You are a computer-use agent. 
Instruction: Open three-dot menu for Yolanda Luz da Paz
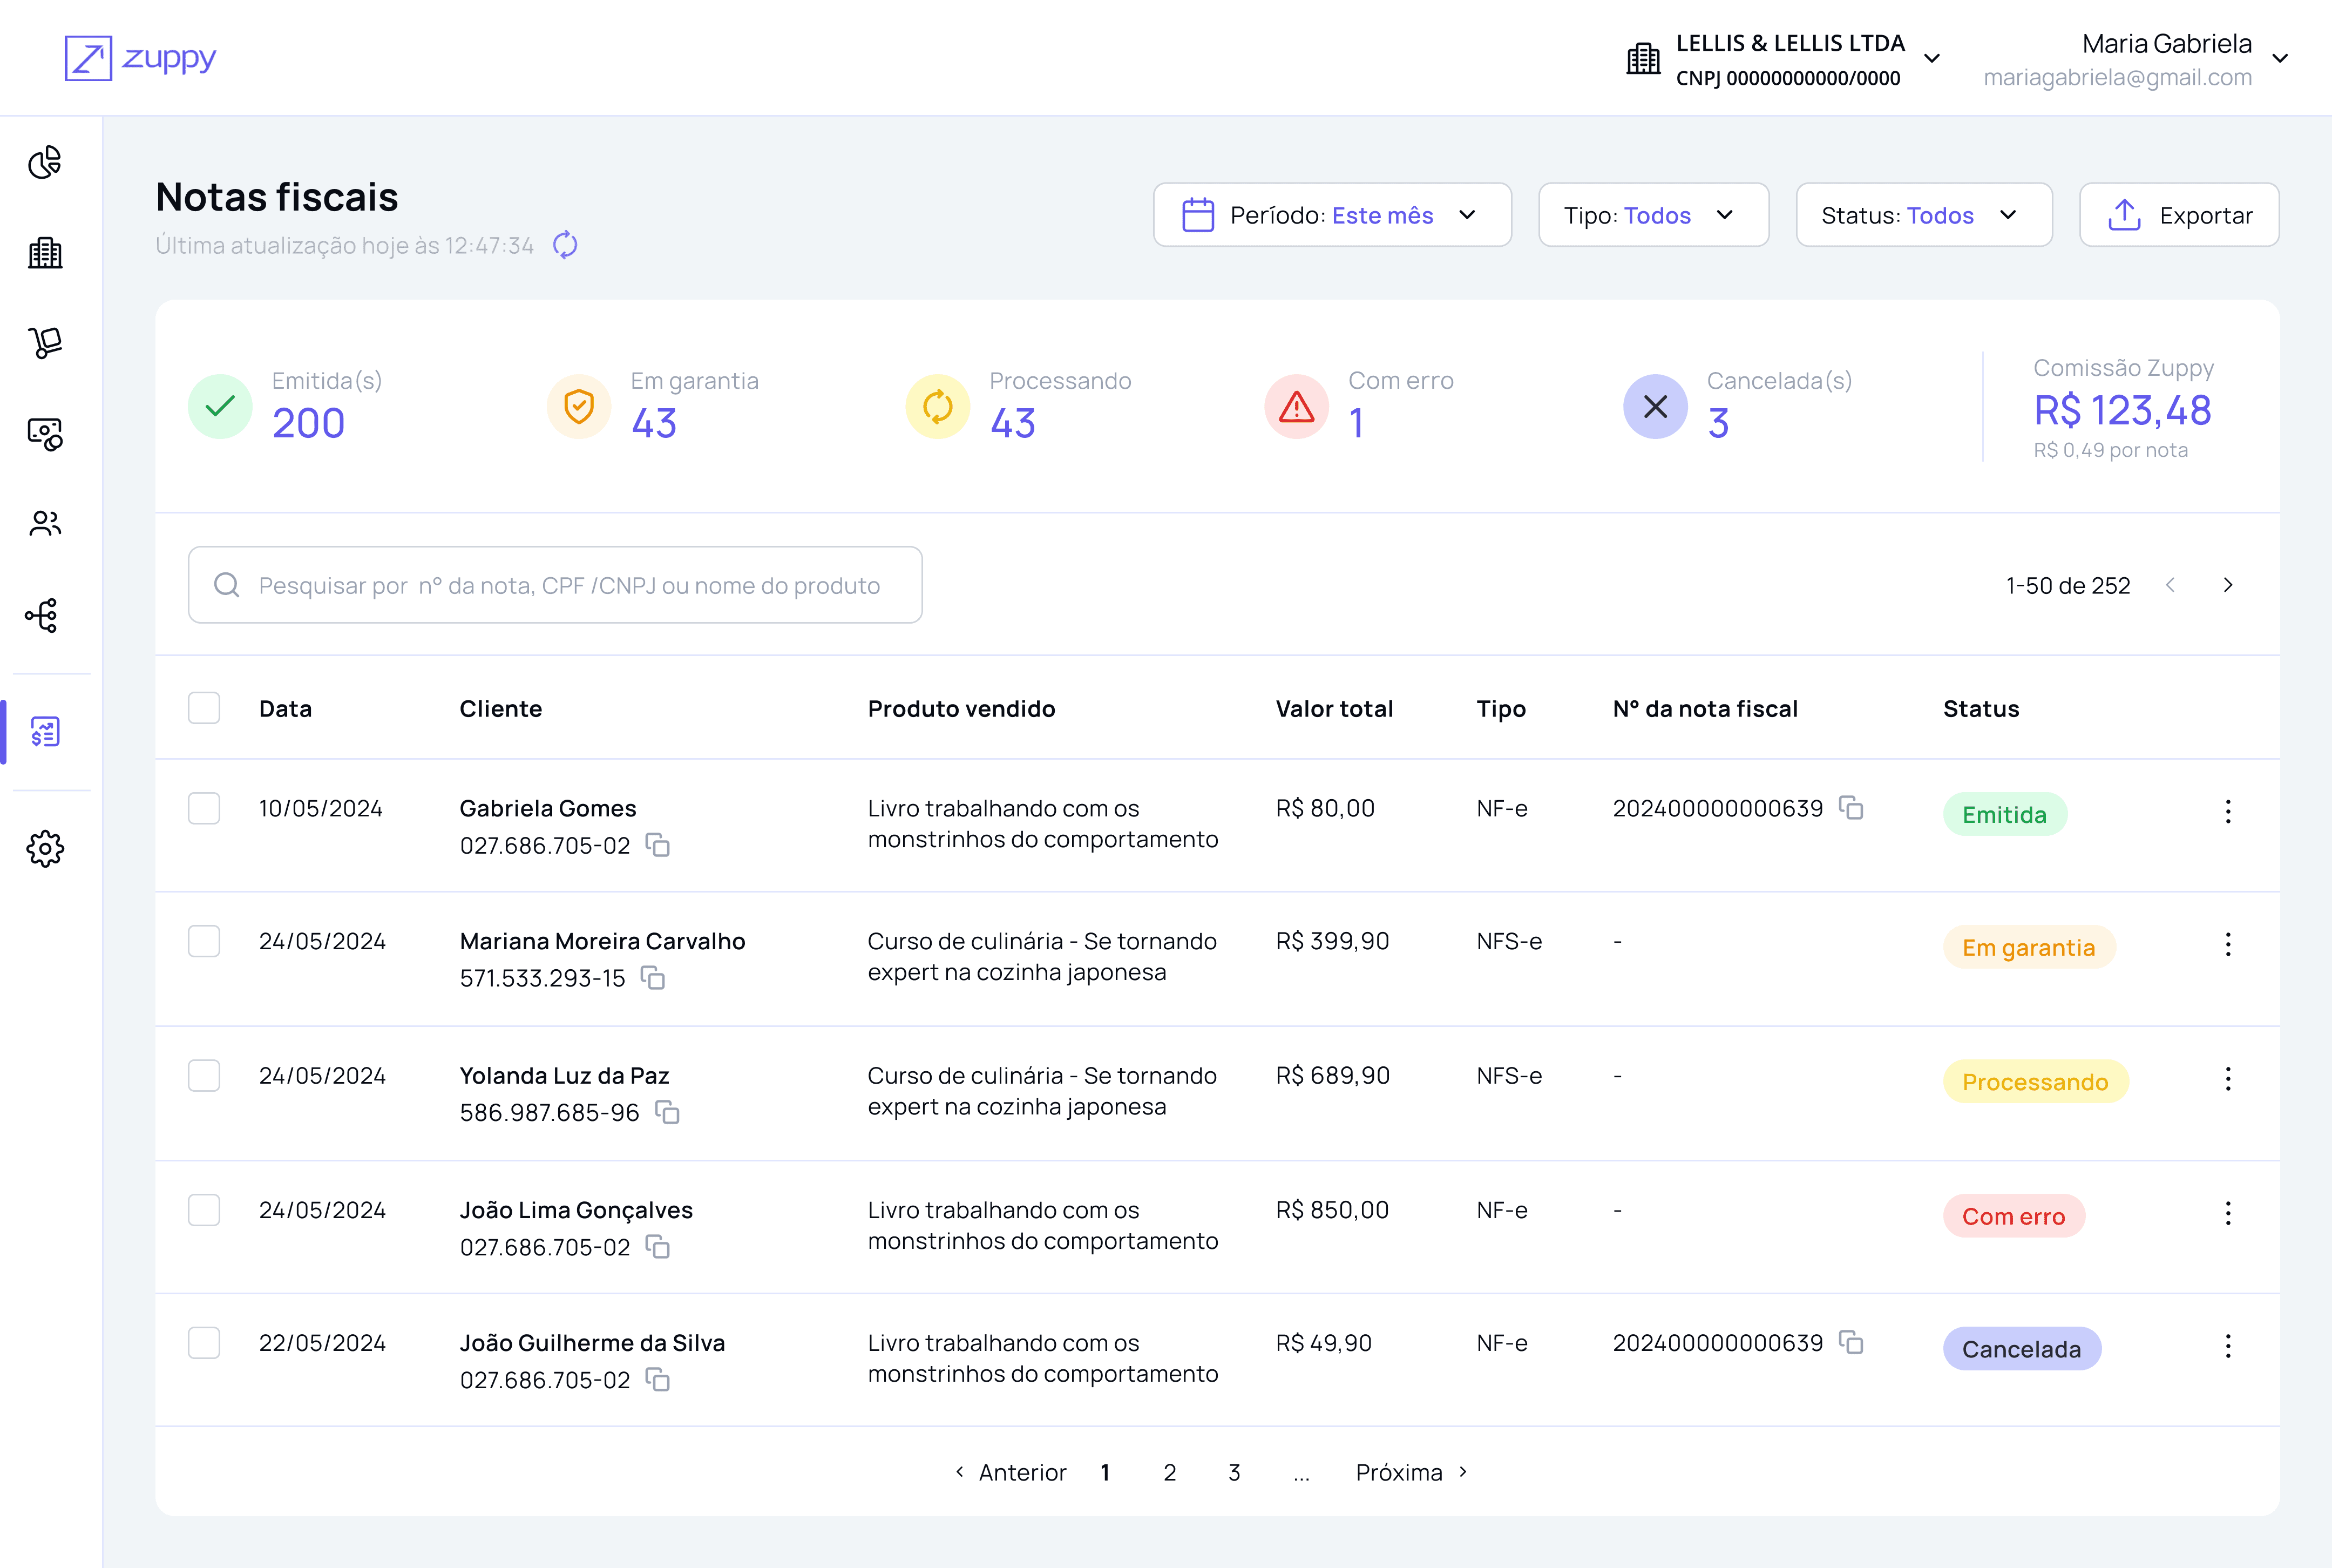coord(2228,1079)
